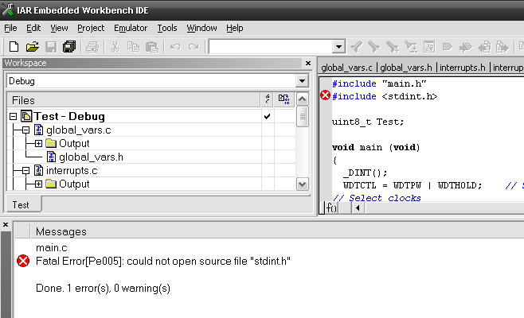Click the Files column header
This screenshot has height=318, width=524.
click(134, 100)
